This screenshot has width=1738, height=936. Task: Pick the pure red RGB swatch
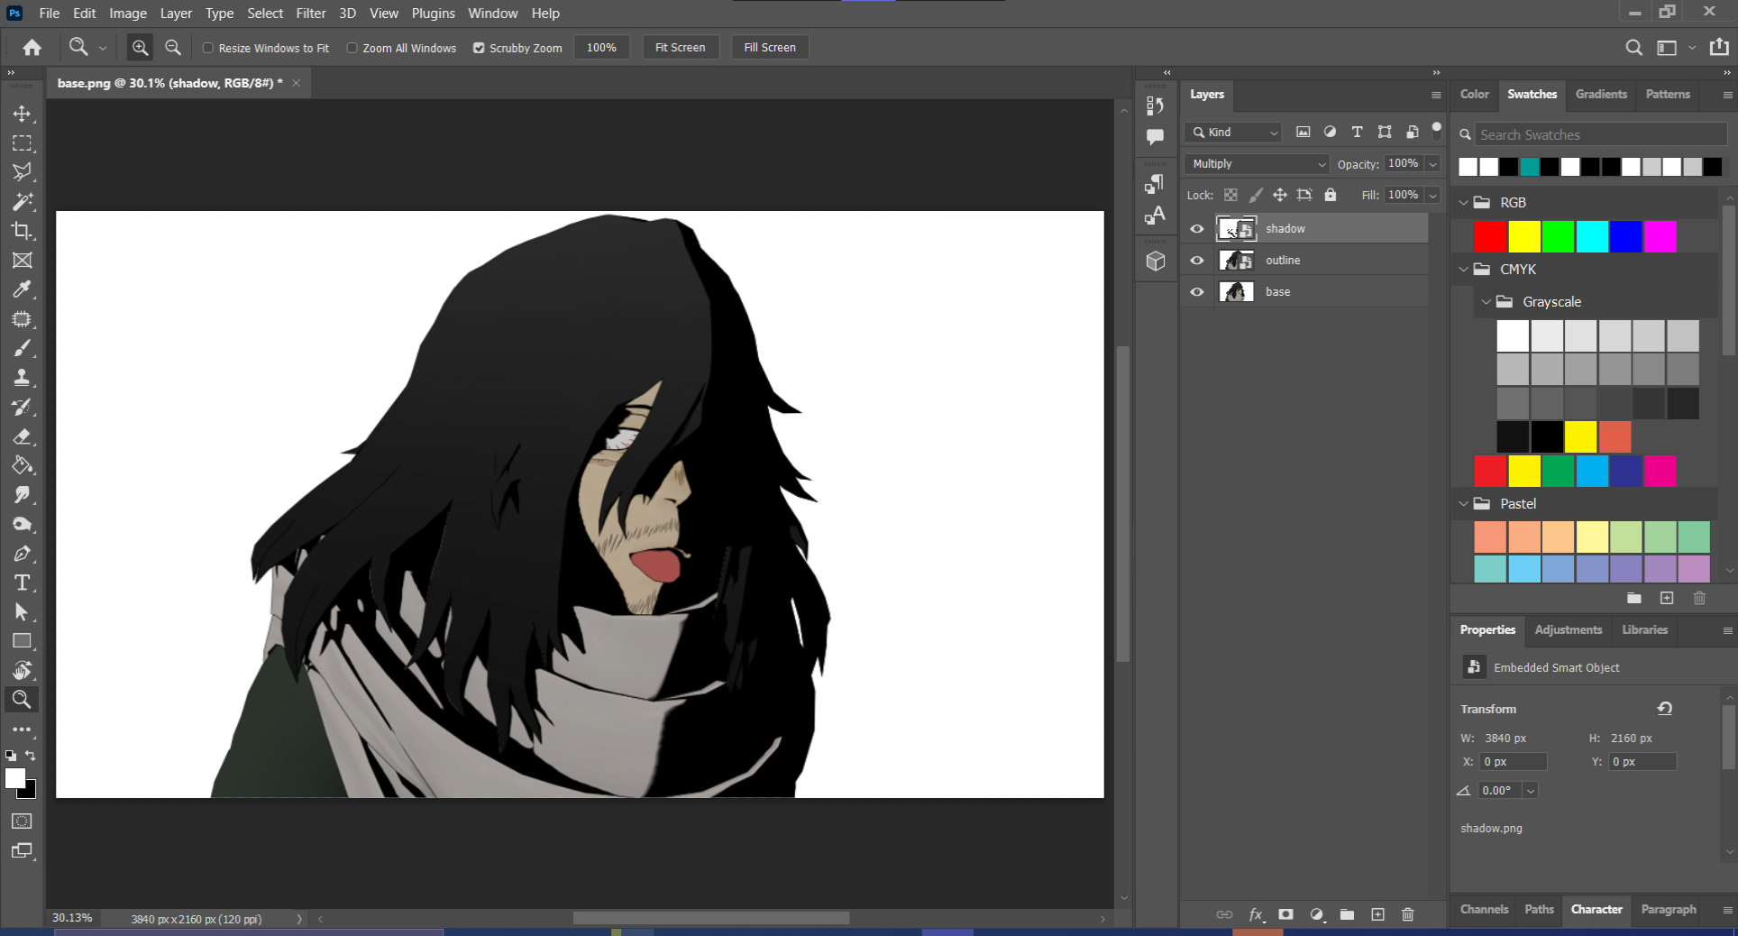(1490, 236)
